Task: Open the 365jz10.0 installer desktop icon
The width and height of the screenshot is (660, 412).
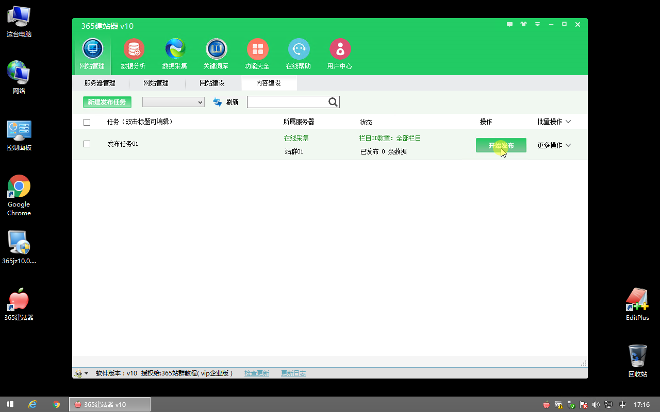Action: click(x=19, y=247)
